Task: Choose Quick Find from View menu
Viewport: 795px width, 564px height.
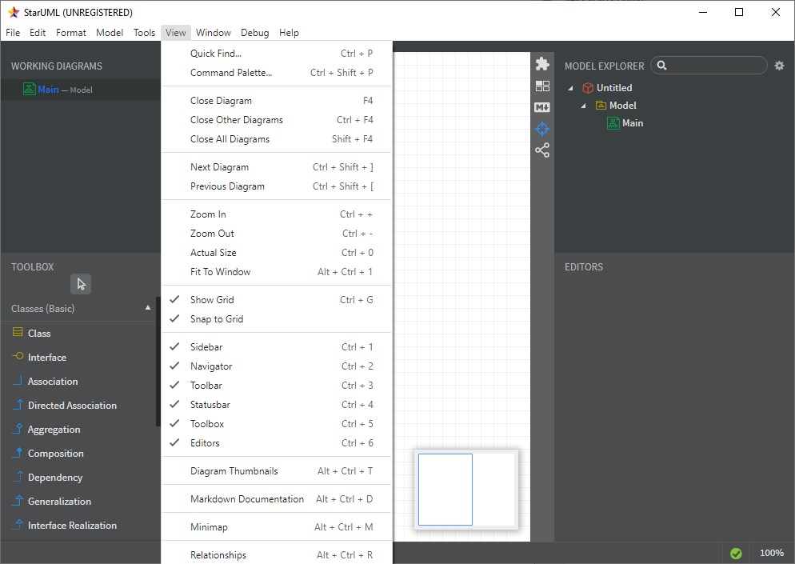Action: click(277, 54)
